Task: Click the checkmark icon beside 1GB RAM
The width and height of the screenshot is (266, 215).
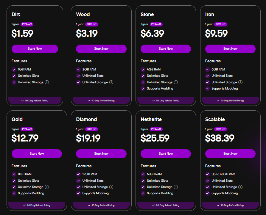Action: 14,69
